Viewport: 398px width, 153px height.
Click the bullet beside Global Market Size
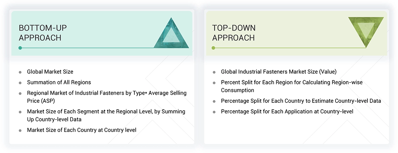(x=20, y=72)
